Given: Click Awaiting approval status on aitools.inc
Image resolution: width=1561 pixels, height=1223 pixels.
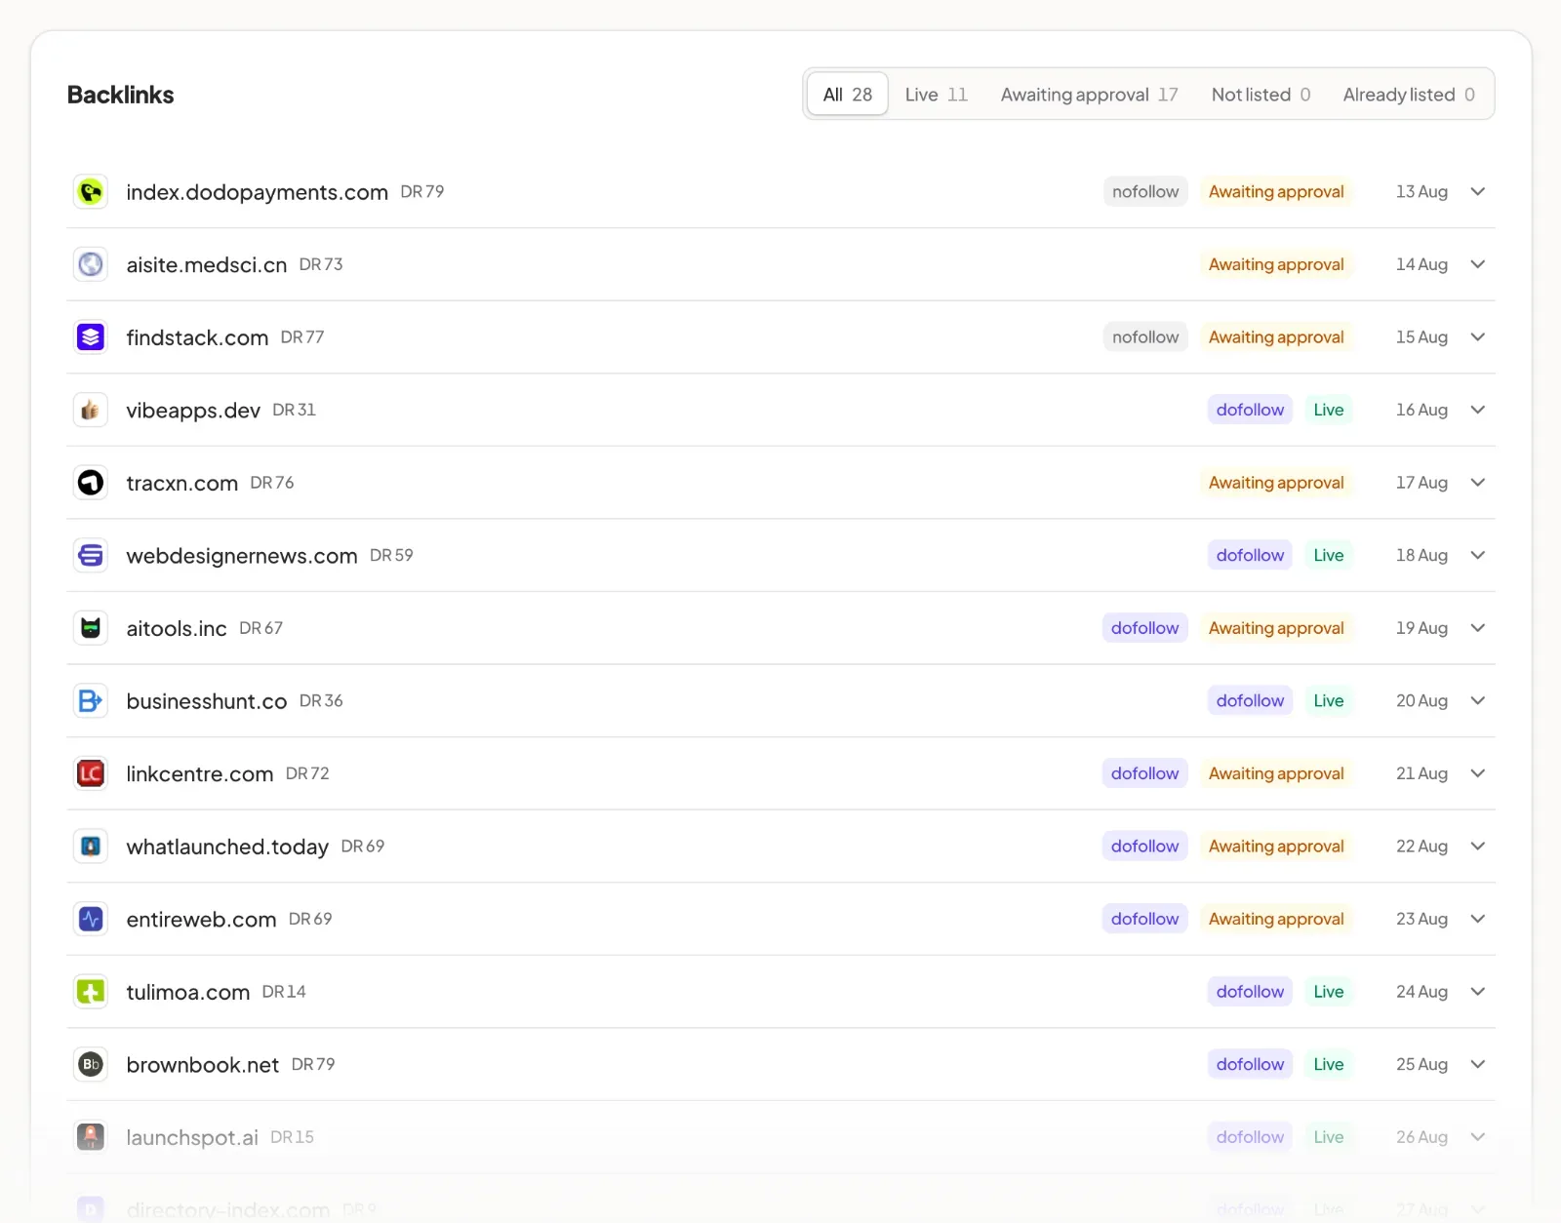Looking at the screenshot, I should tap(1276, 628).
